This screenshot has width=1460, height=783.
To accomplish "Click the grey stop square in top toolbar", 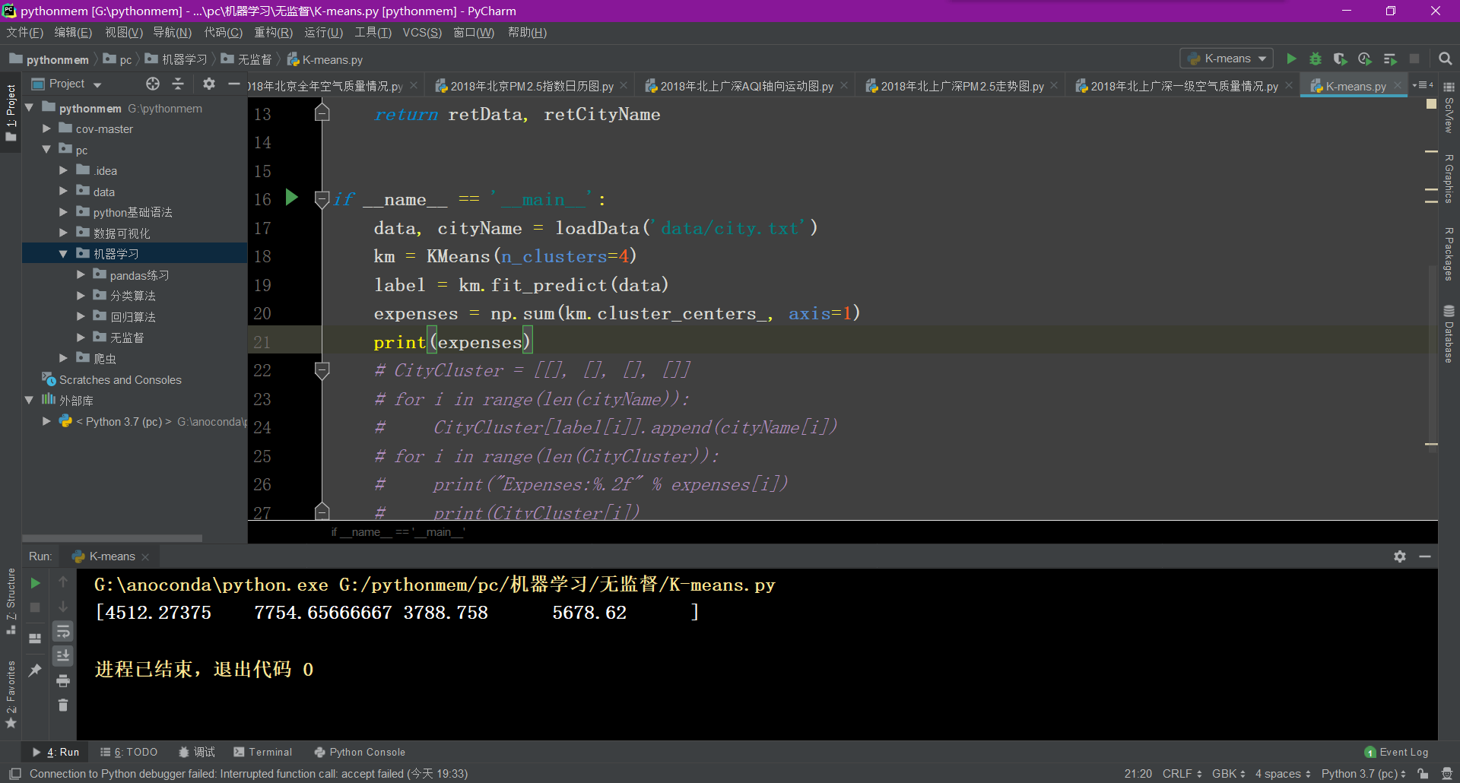I will click(1414, 59).
